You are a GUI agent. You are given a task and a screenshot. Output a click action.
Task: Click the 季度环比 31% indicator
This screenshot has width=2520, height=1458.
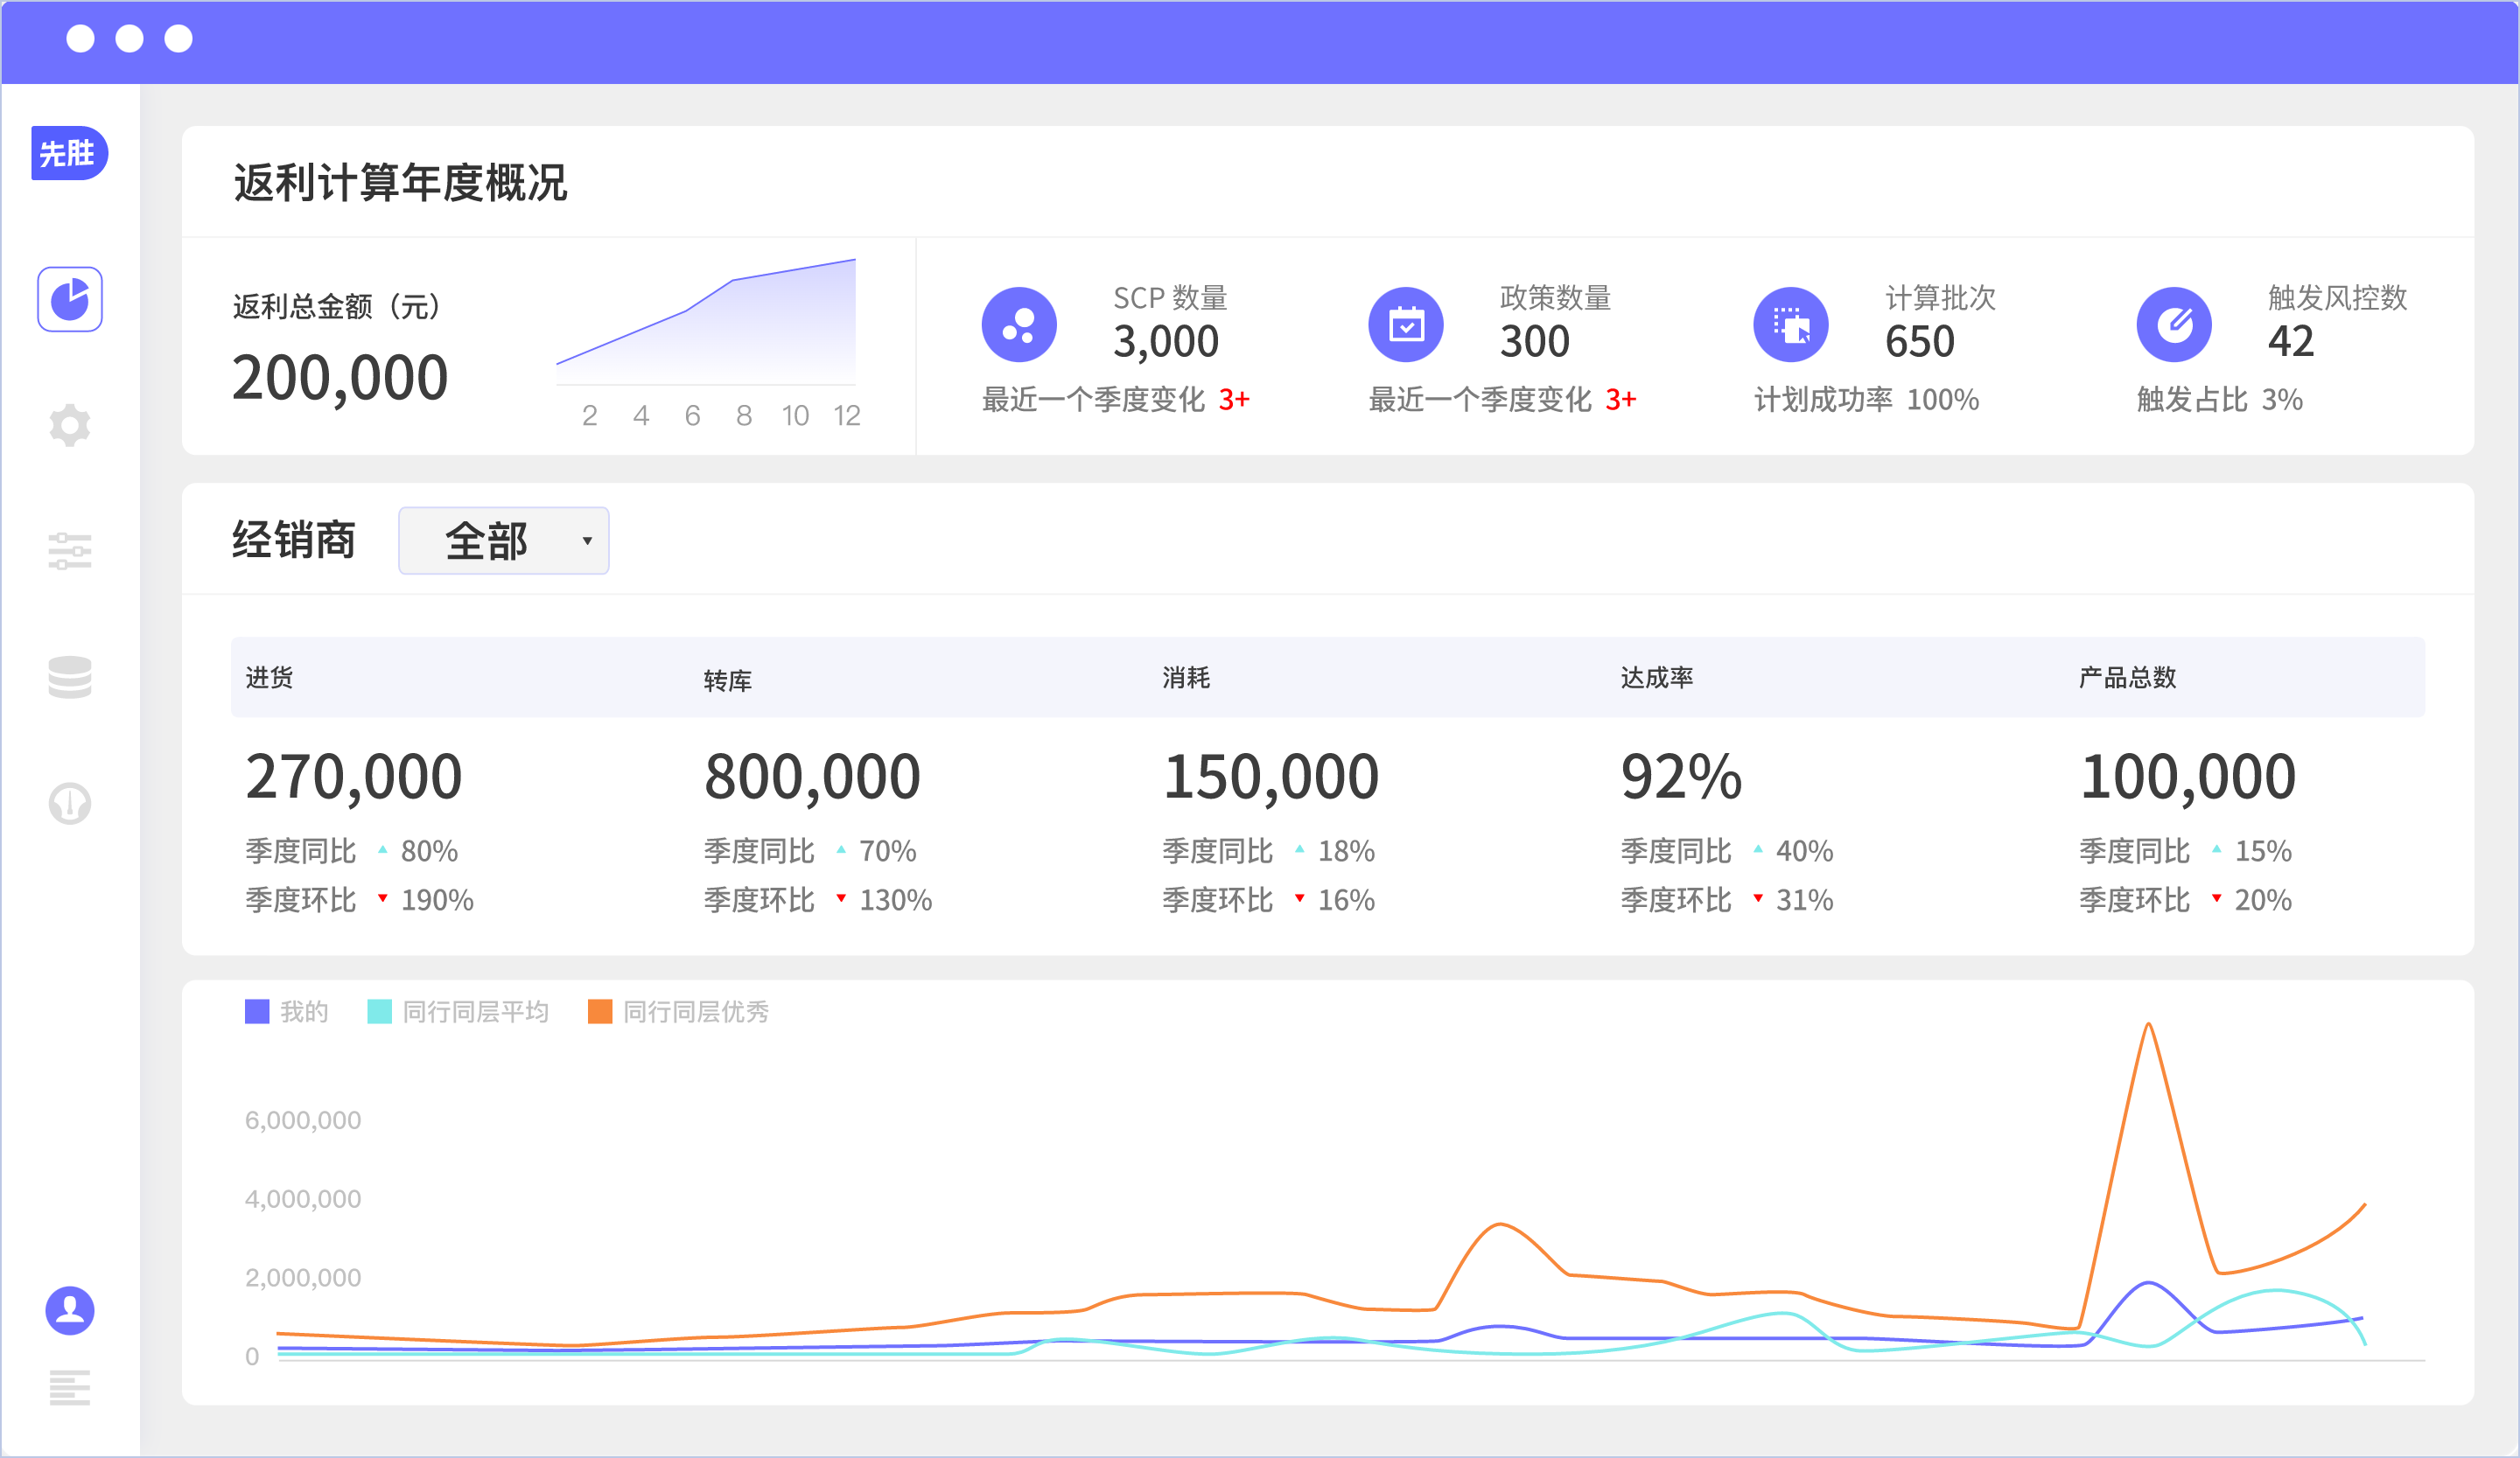click(1727, 900)
